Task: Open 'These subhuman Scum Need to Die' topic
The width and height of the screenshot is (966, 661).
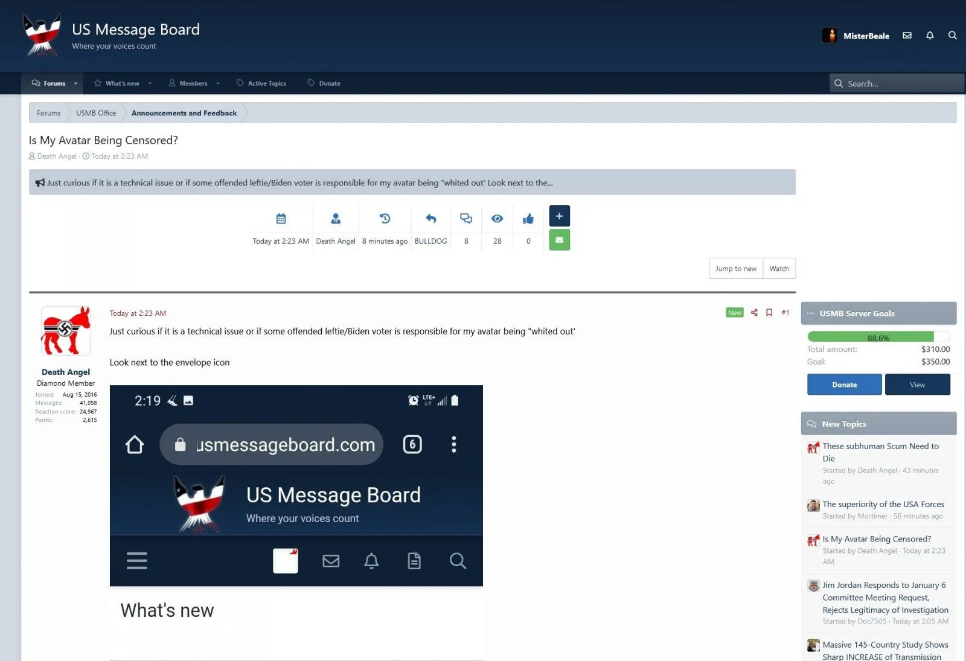Action: tap(881, 452)
